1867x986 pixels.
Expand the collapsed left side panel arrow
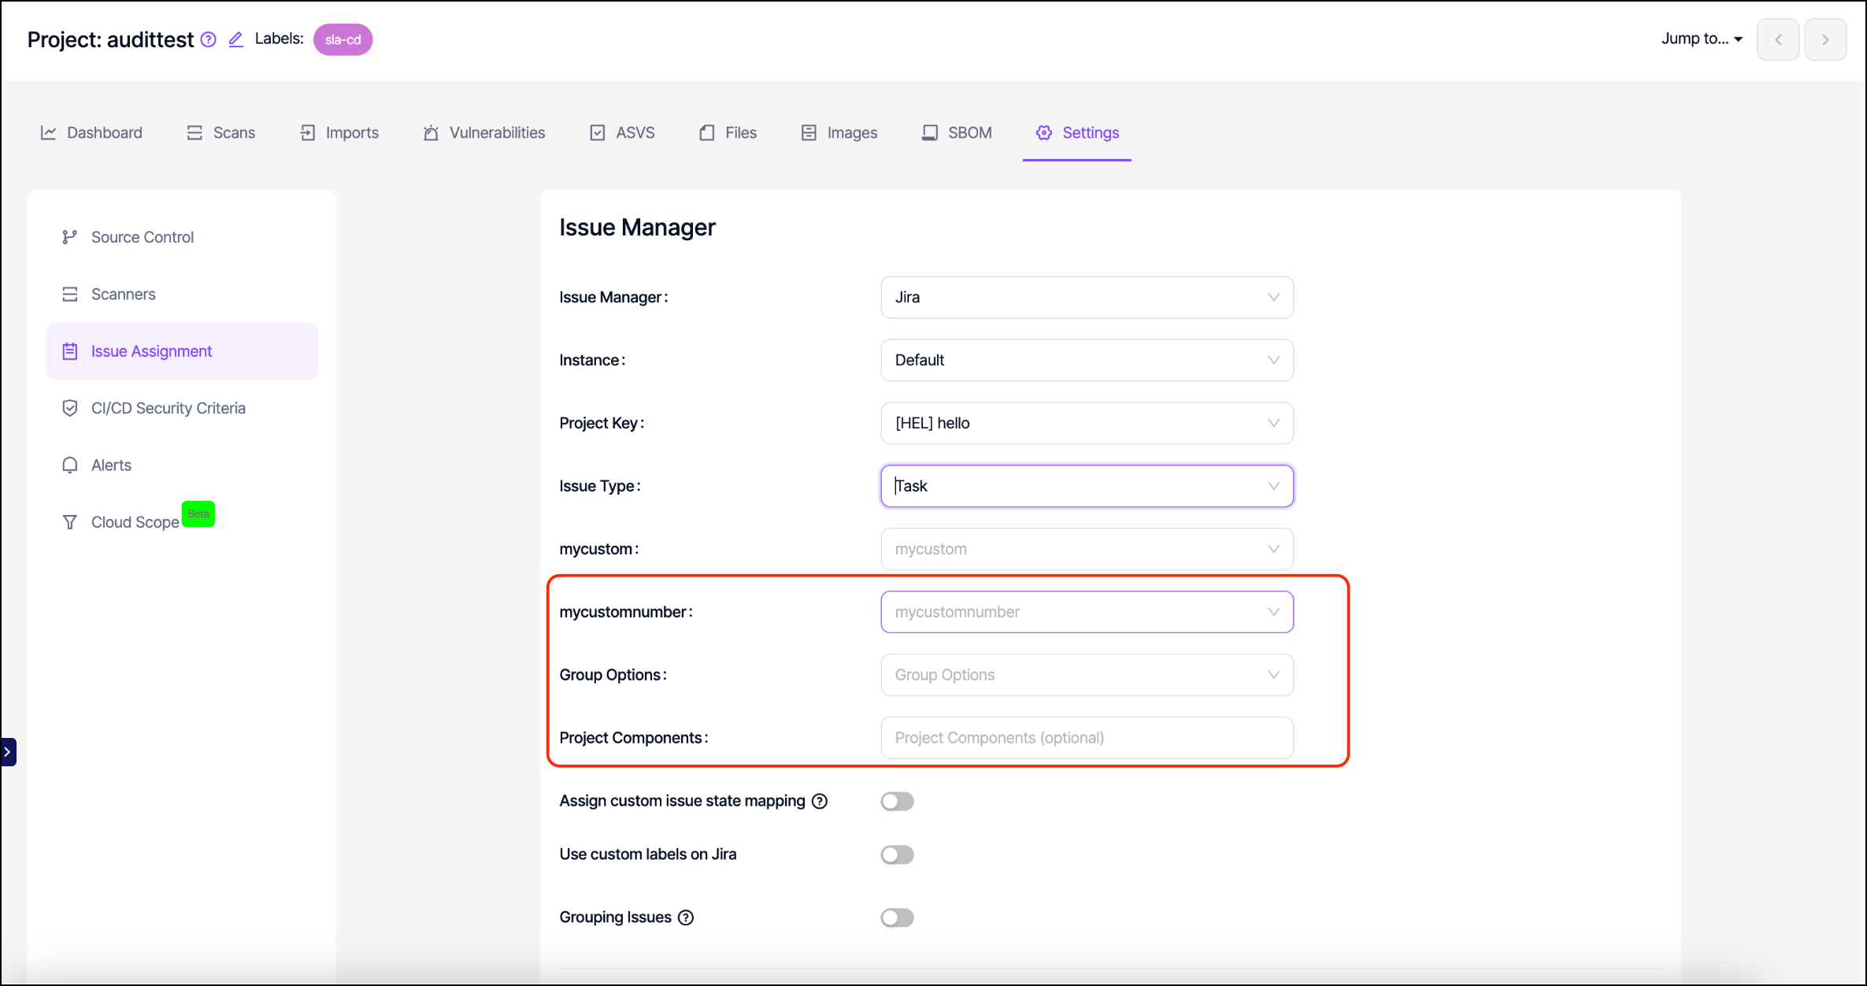click(x=8, y=751)
